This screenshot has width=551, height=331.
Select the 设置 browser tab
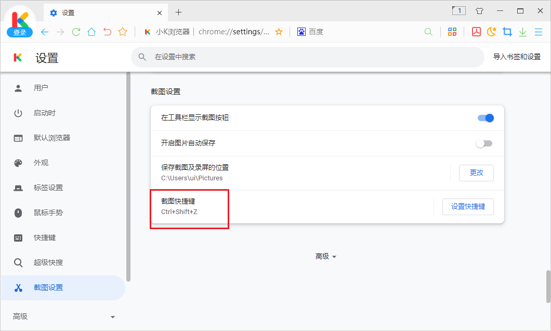pos(106,13)
